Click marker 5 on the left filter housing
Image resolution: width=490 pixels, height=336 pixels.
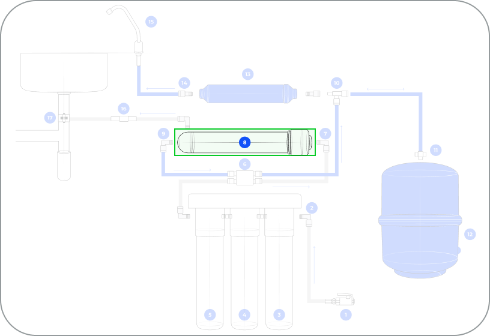(210, 314)
